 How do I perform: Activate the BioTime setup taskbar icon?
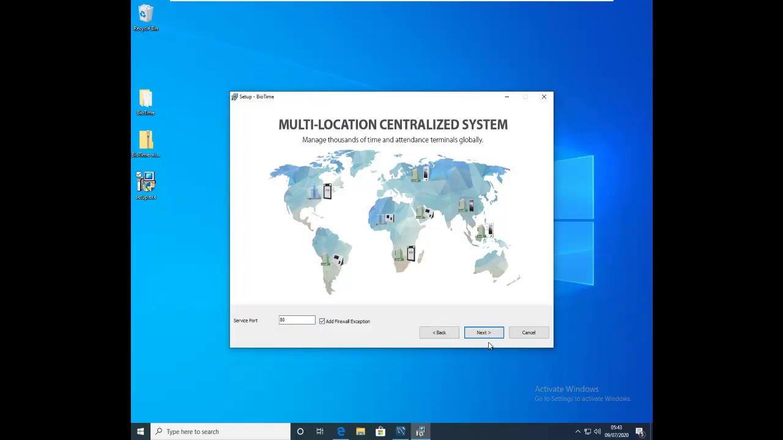tap(421, 431)
